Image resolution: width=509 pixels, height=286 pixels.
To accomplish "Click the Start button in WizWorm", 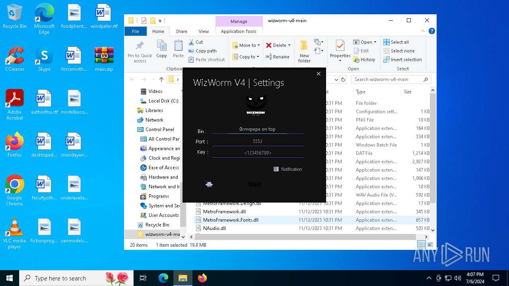I will 254,184.
